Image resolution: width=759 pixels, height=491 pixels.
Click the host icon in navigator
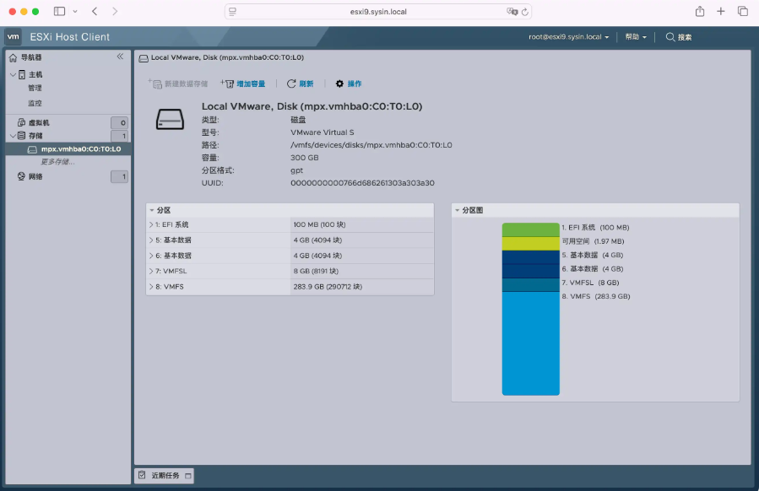pos(22,74)
